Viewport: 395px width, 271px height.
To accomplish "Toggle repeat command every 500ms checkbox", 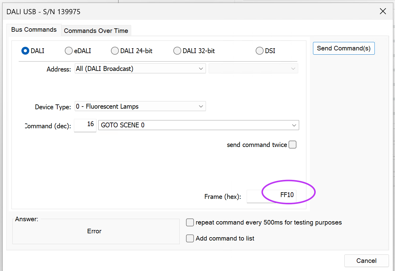I will point(190,223).
